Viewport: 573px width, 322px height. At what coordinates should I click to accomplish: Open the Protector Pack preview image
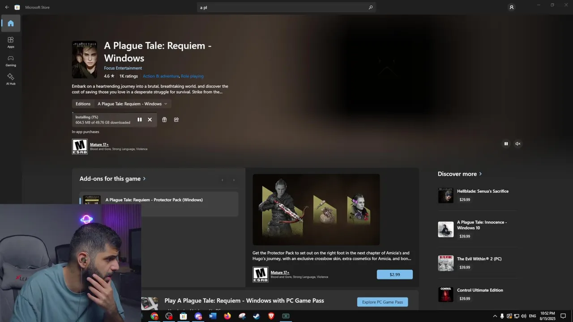pyautogui.click(x=316, y=209)
